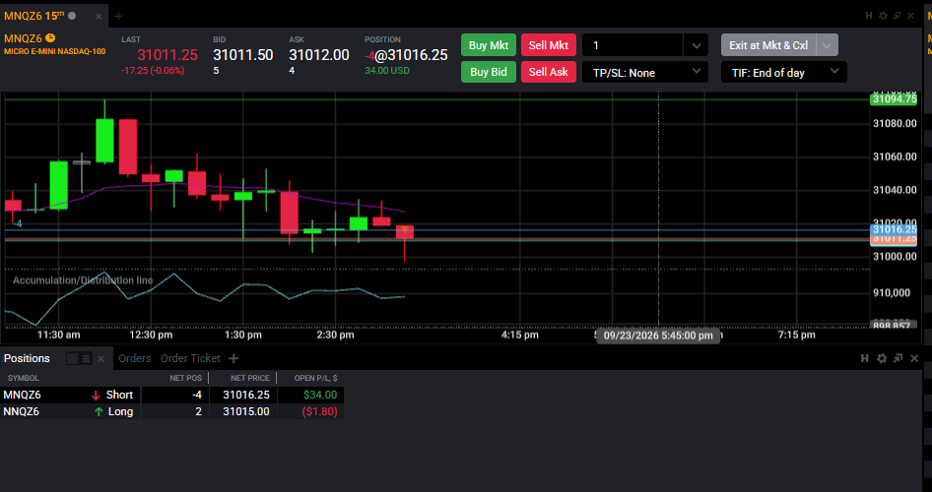Switch to the Positions tab
This screenshot has width=932, height=492.
pos(27,358)
